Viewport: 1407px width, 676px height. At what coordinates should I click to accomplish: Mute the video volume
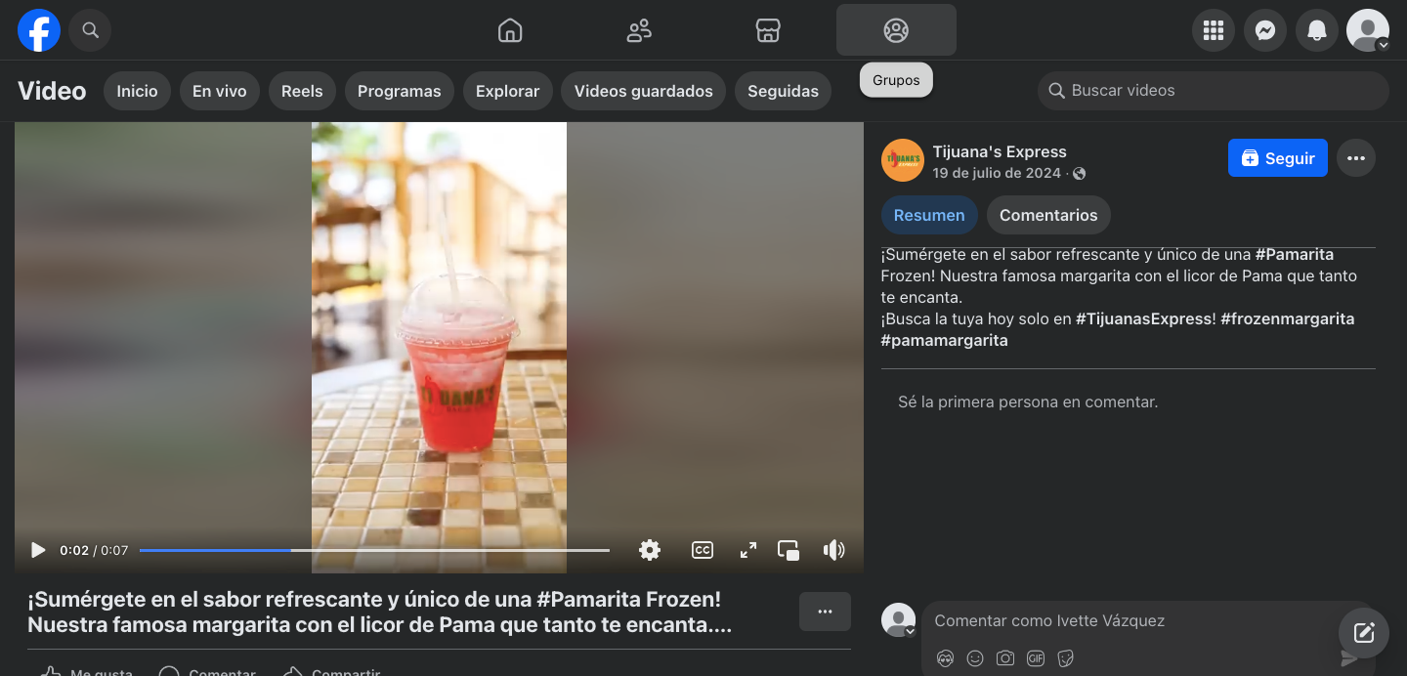(x=833, y=550)
